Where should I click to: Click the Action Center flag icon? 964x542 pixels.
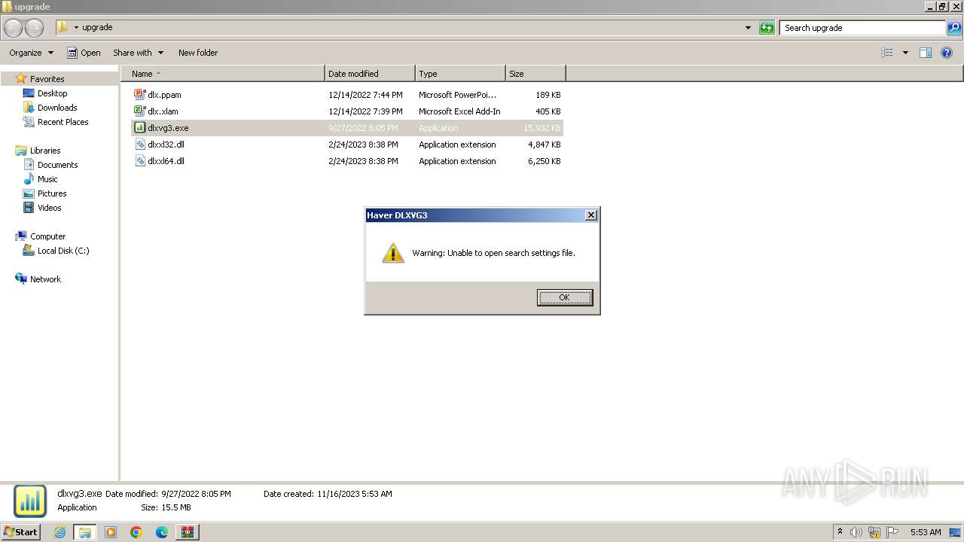pyautogui.click(x=892, y=532)
